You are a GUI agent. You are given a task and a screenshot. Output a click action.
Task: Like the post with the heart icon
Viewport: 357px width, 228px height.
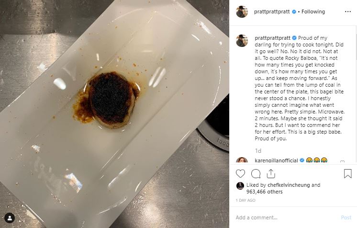click(240, 174)
